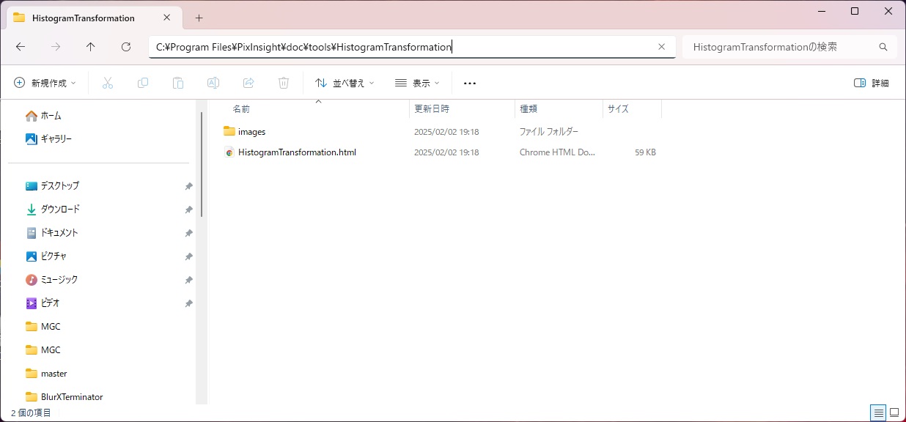
Task: Click the Rename icon in toolbar
Action: [x=213, y=83]
